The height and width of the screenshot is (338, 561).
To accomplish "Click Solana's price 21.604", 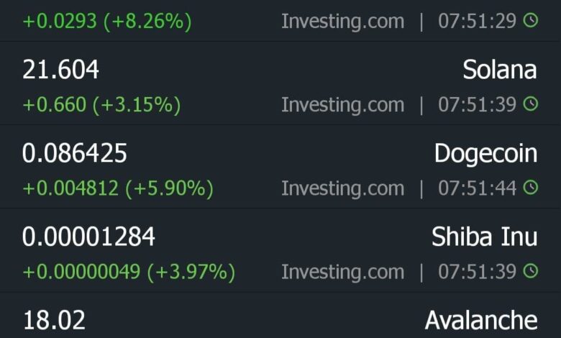I will 61,70.
